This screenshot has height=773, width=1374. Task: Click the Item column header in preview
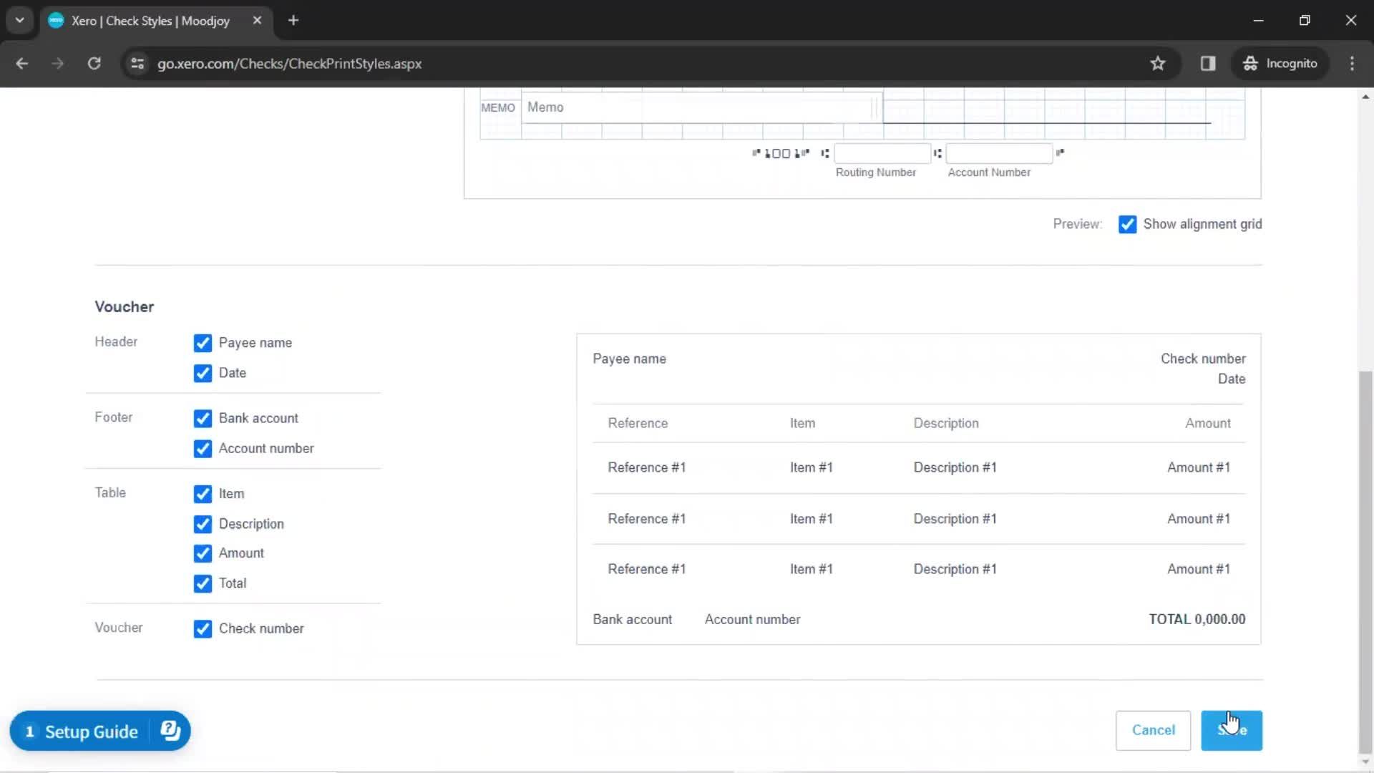(x=802, y=423)
